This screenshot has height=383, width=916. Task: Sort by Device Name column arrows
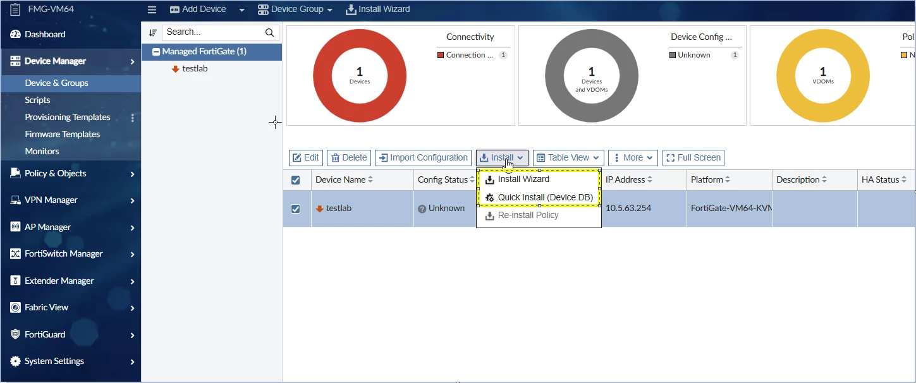[x=370, y=180]
